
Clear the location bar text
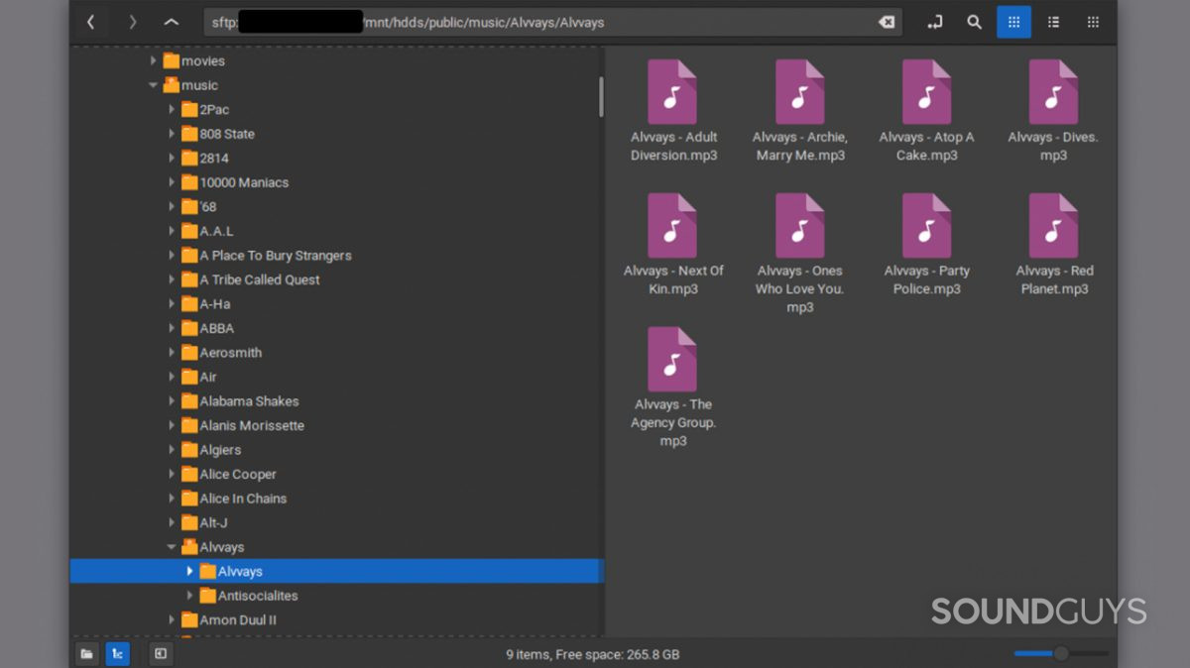[x=886, y=22]
